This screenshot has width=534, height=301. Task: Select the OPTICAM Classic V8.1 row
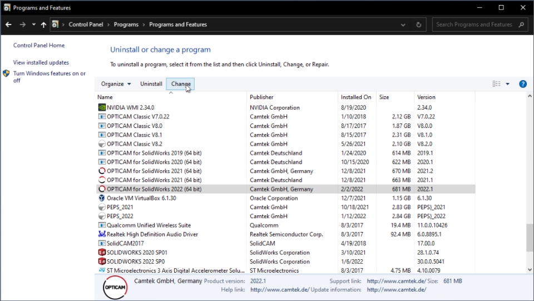285,135
